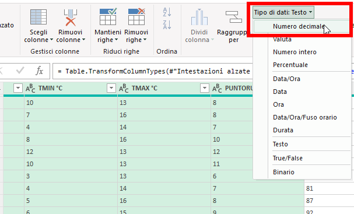Click the Raggruppa per icon
The height and width of the screenshot is (214, 354).
point(233,17)
